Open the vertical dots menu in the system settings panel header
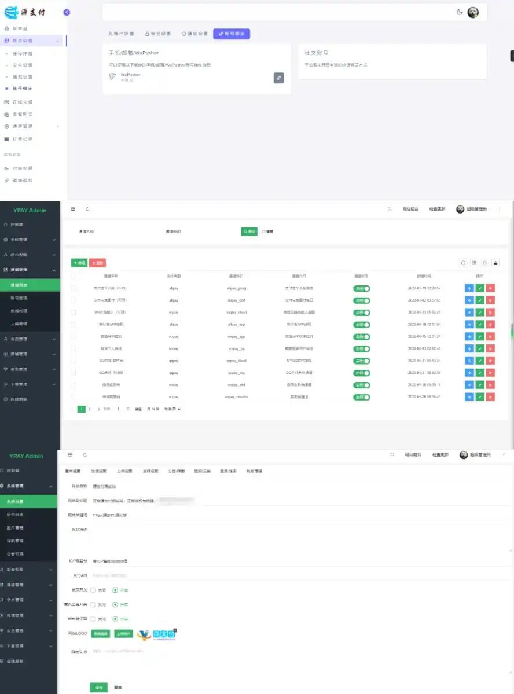This screenshot has width=514, height=694. pos(504,454)
